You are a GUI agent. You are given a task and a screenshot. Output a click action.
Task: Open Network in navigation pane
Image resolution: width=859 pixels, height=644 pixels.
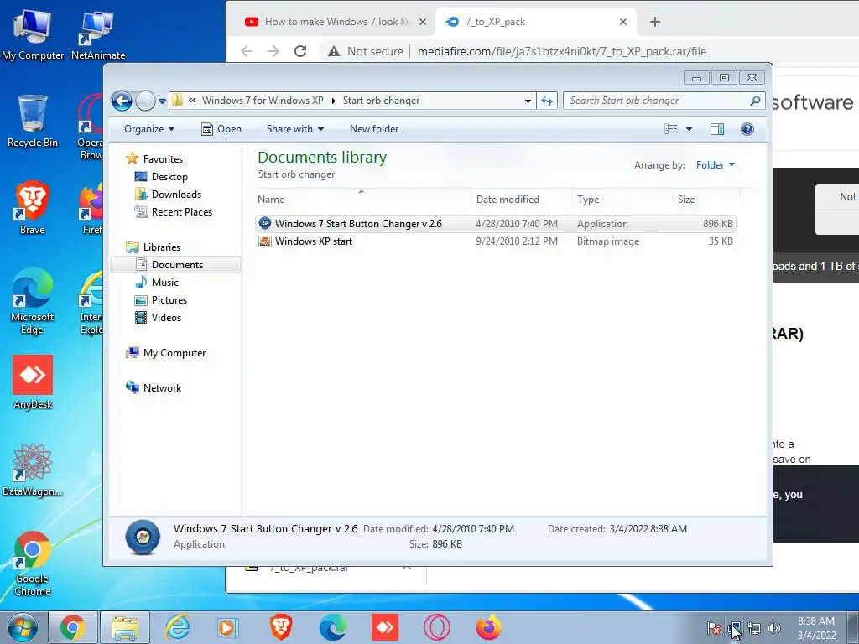point(162,387)
